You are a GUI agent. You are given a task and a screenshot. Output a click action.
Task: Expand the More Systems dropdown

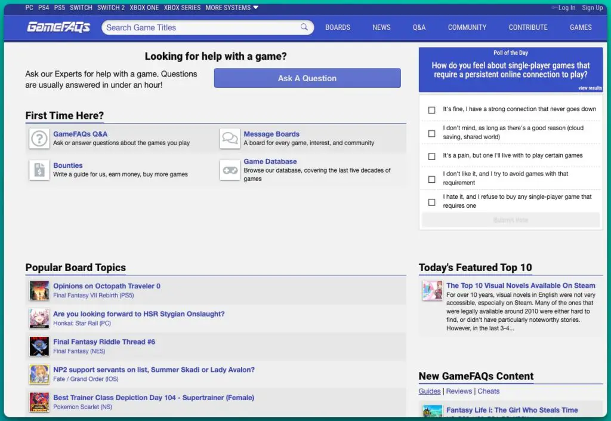tap(232, 8)
